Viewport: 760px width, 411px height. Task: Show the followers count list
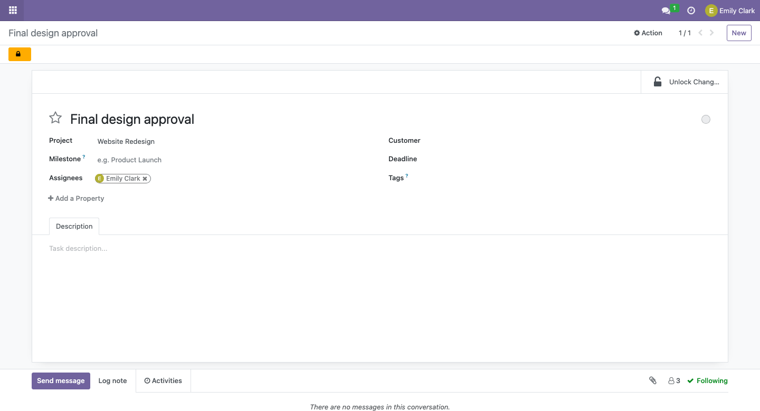coord(674,380)
